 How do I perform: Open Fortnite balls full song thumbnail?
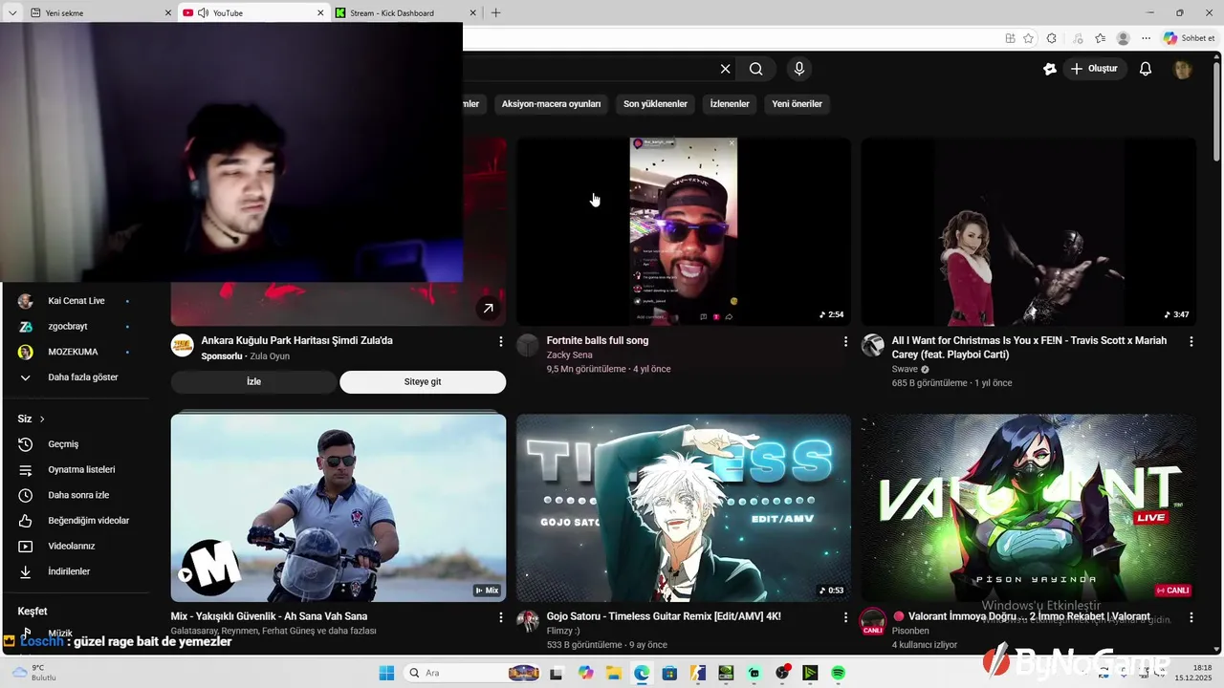pyautogui.click(x=684, y=231)
